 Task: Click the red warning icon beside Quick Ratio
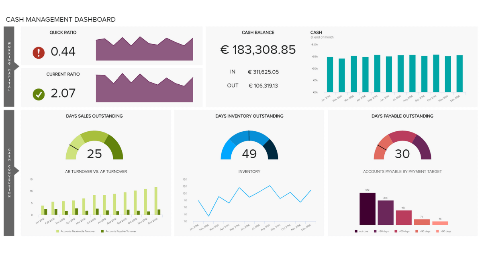coord(39,52)
